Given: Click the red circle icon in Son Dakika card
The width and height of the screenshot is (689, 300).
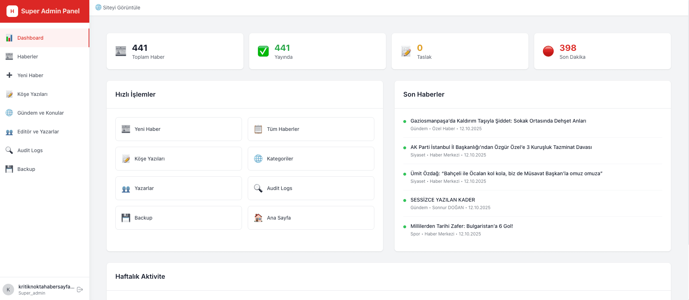Looking at the screenshot, I should coord(548,51).
